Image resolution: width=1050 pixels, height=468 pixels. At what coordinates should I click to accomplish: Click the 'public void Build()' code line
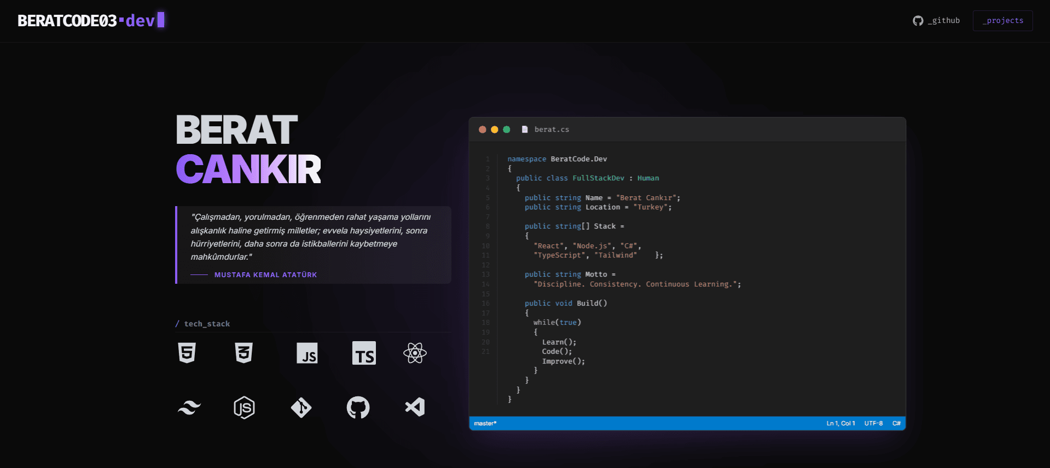tap(566, 303)
